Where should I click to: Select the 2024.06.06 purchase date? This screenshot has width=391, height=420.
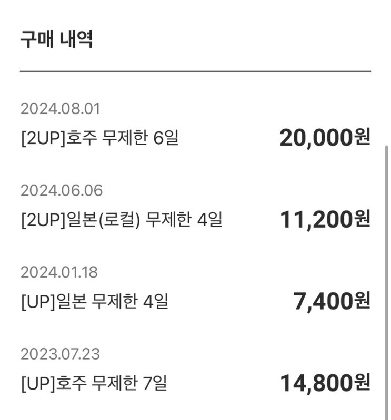pos(62,190)
